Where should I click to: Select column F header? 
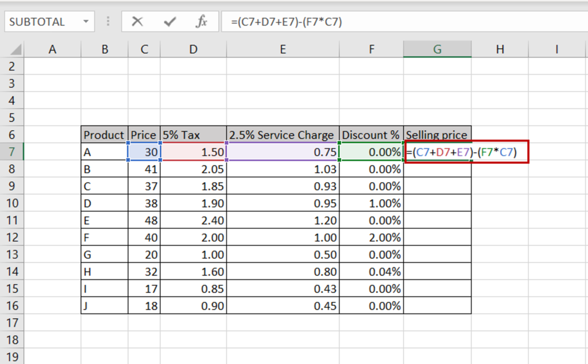(372, 49)
